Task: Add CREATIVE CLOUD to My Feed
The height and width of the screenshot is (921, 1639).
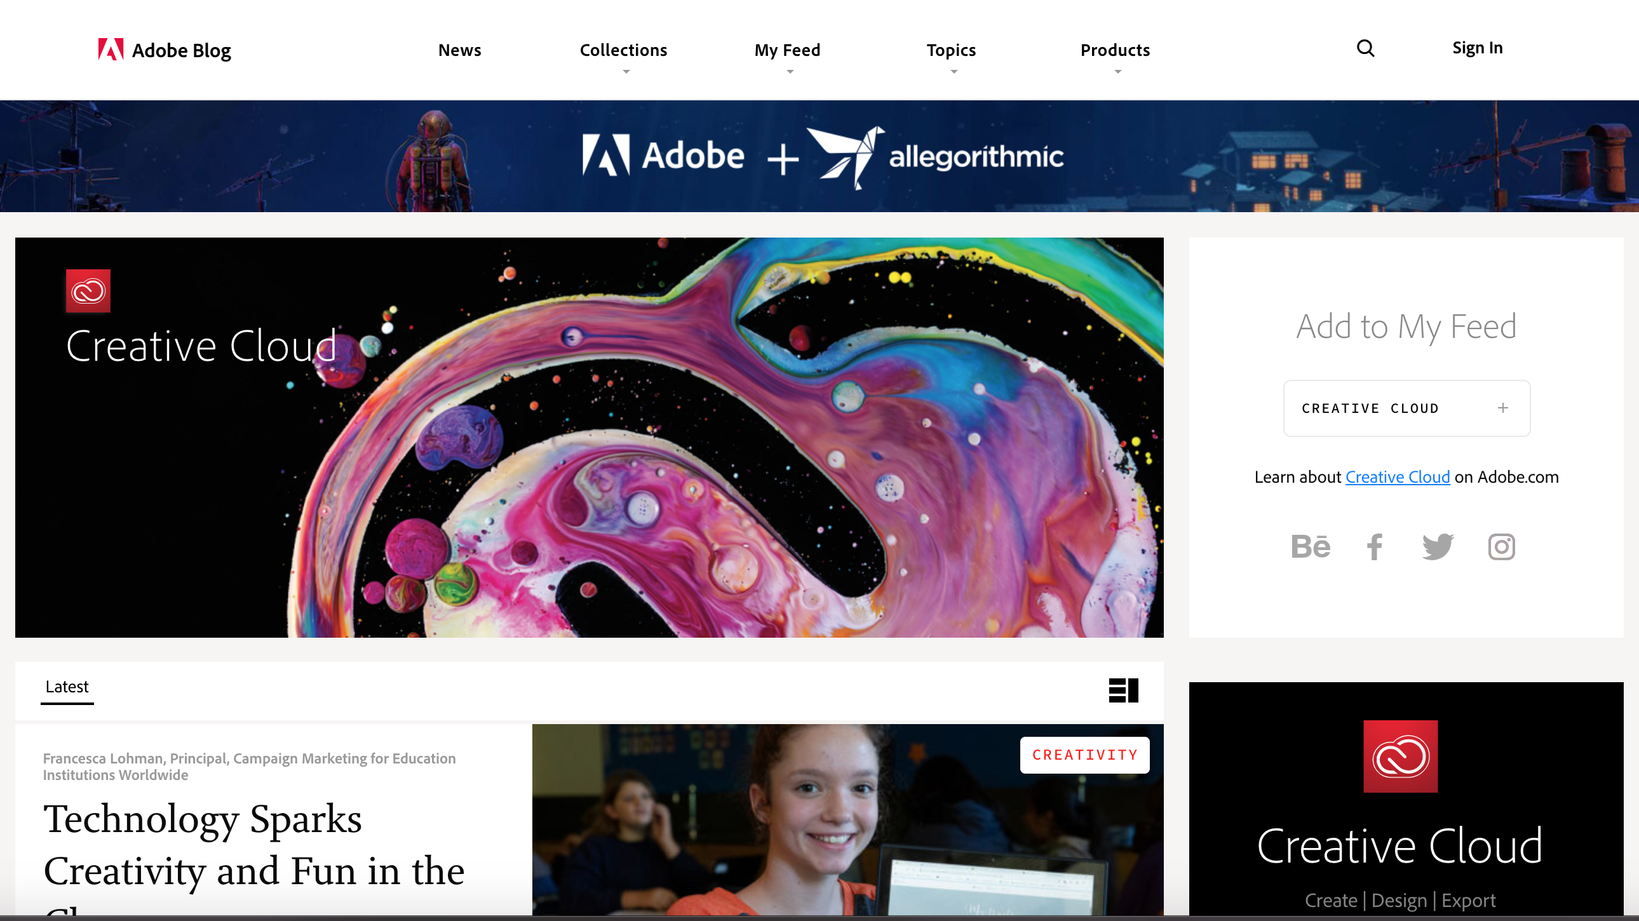Action: pos(1406,408)
